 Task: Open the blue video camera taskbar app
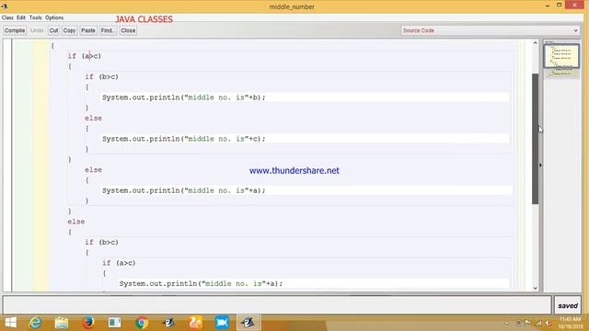tap(222, 323)
